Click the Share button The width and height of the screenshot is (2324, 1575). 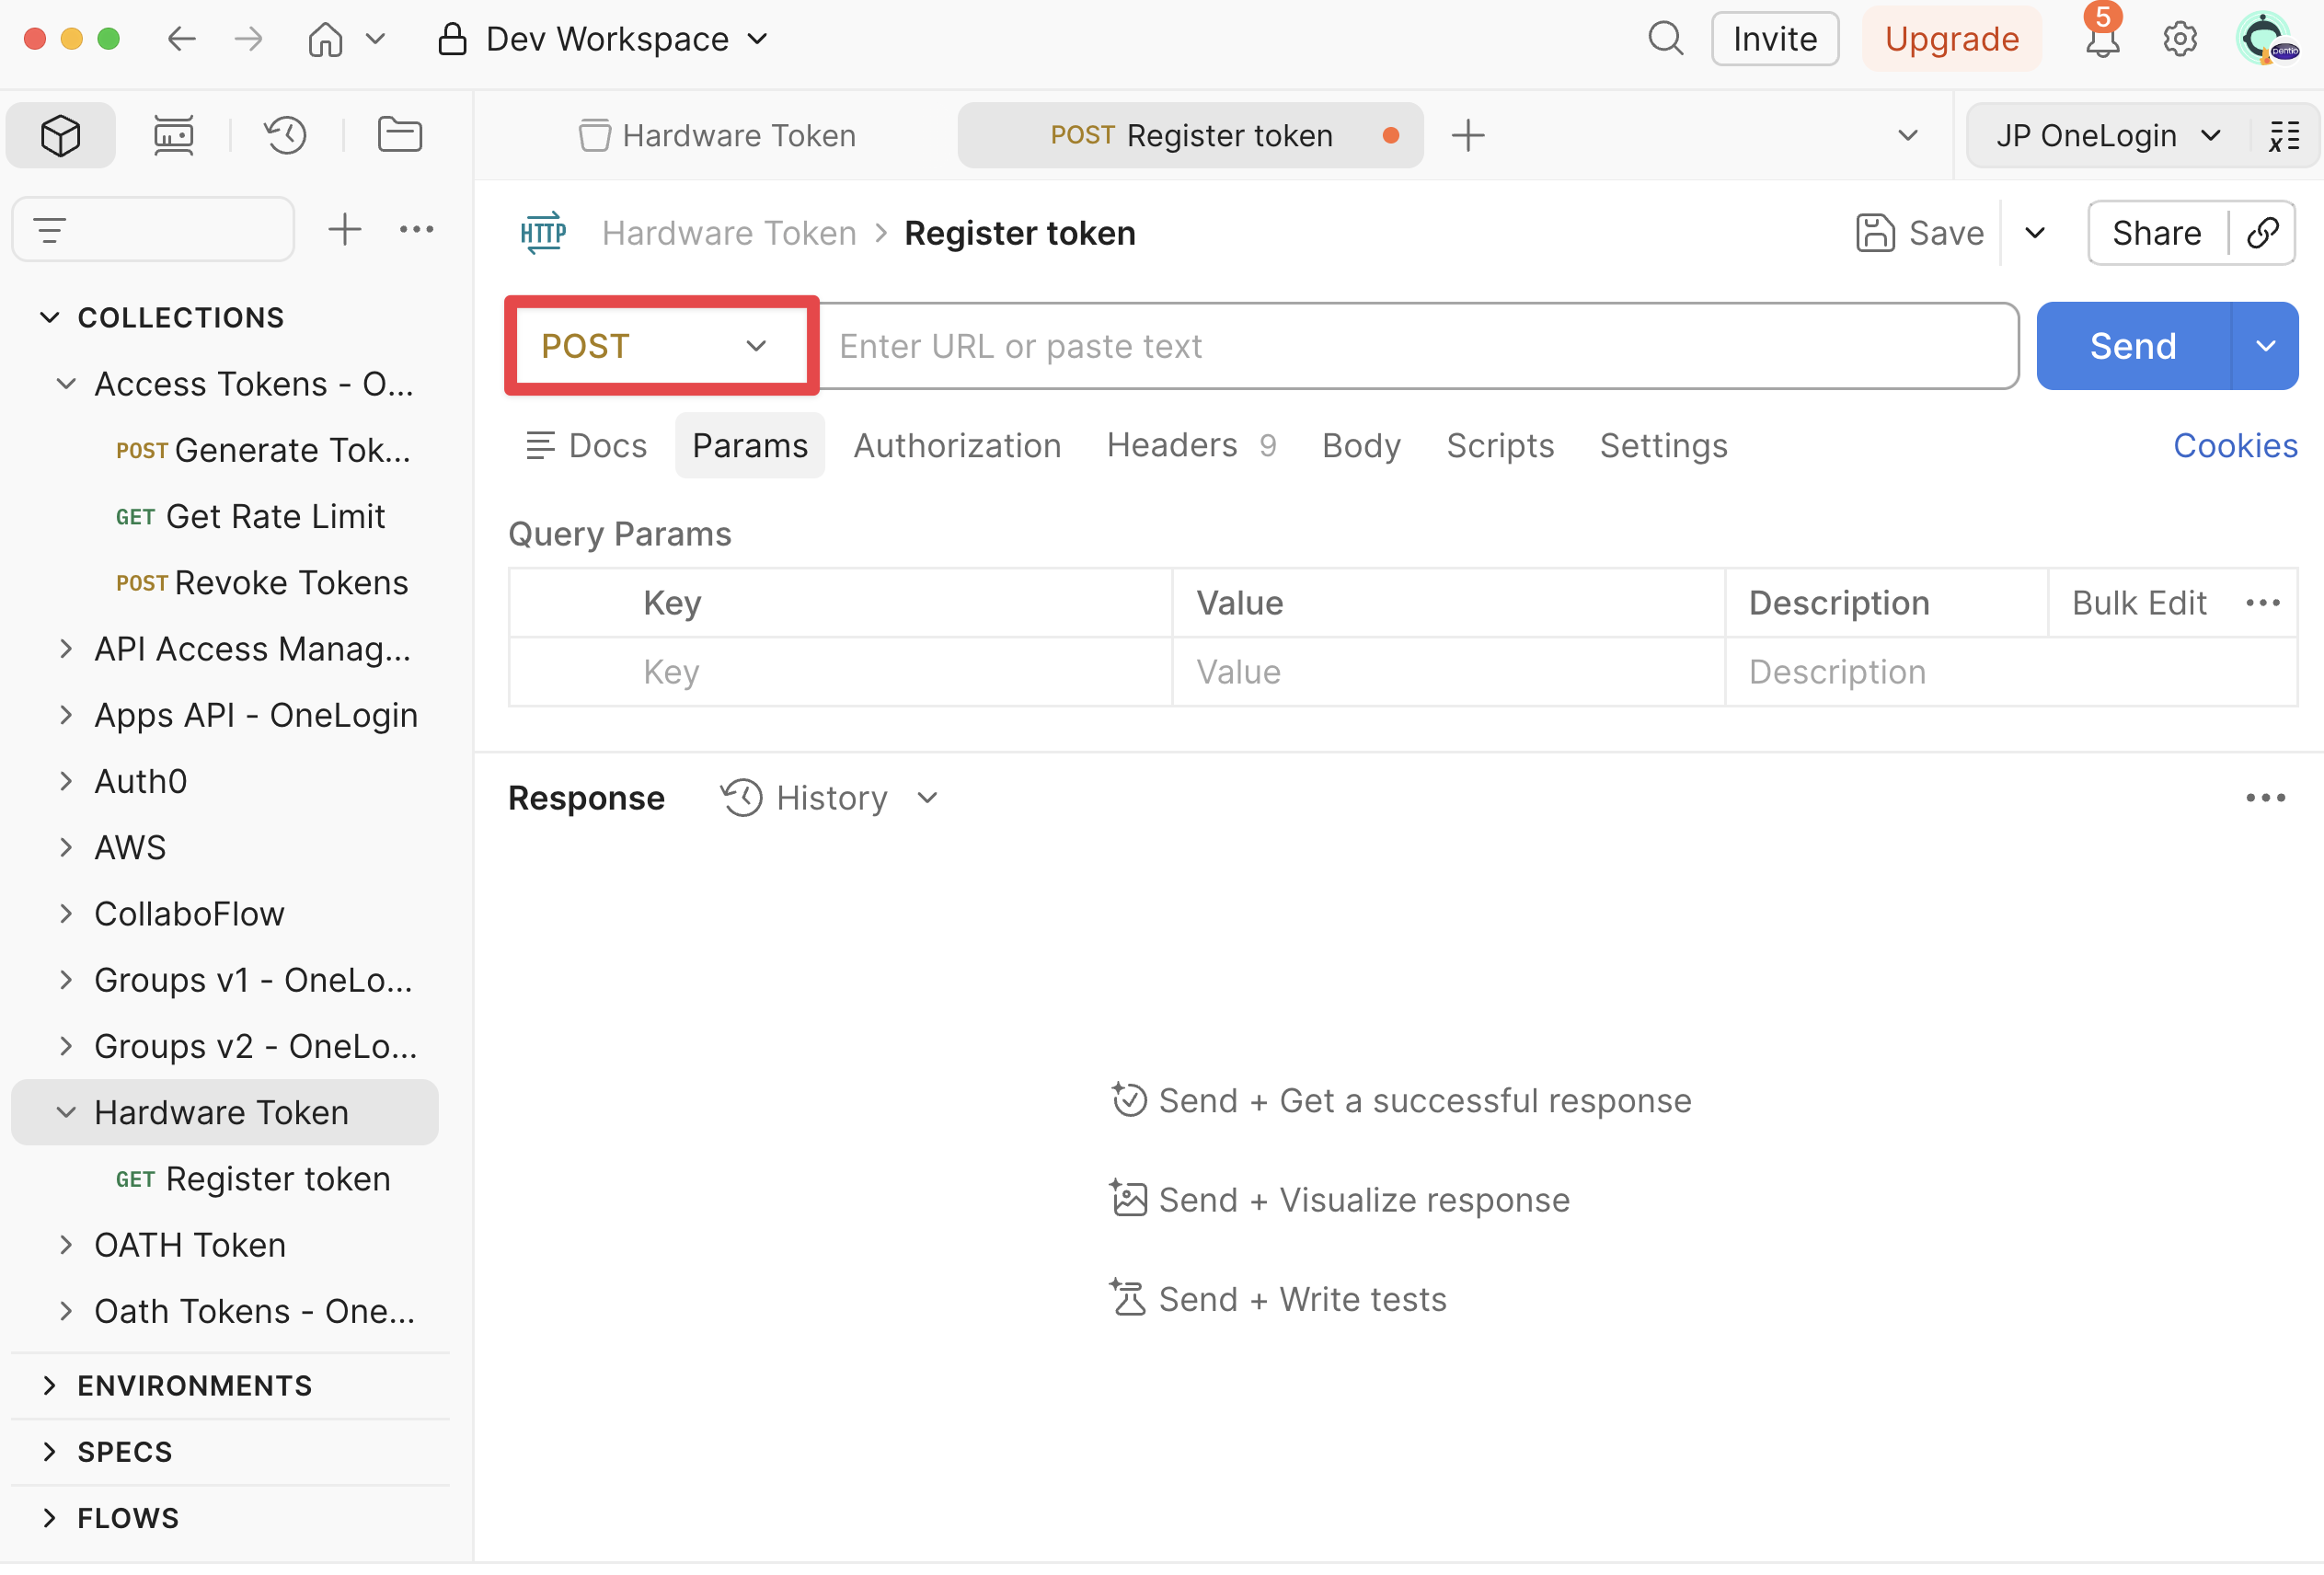coord(2156,233)
